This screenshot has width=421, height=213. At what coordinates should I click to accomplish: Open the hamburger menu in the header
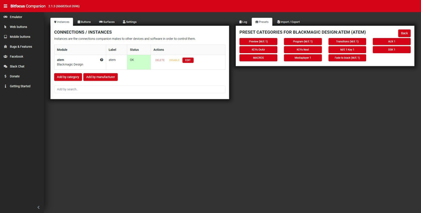pos(5,6)
